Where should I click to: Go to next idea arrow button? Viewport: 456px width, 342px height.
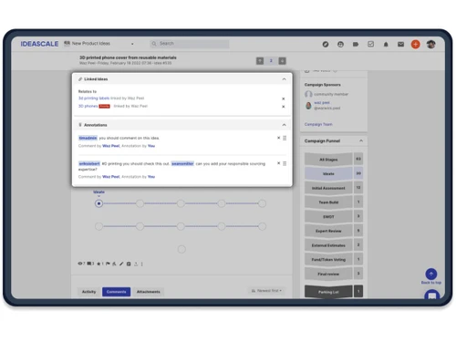pyautogui.click(x=283, y=61)
